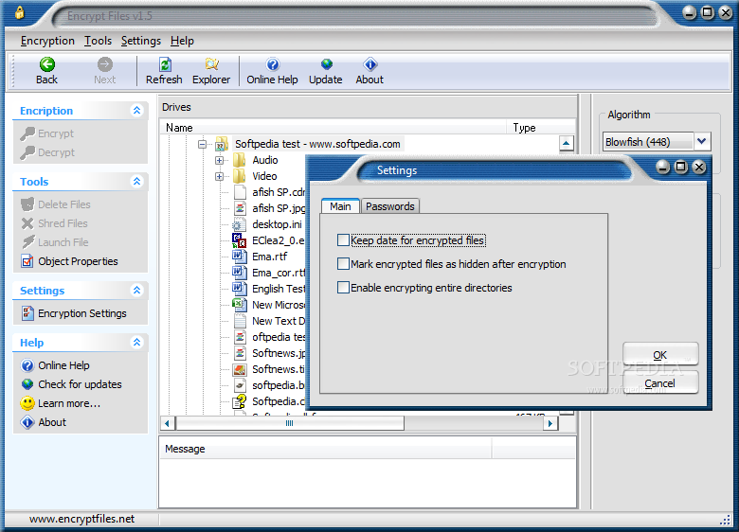
Task: Select the Message column header
Action: pyautogui.click(x=325, y=449)
